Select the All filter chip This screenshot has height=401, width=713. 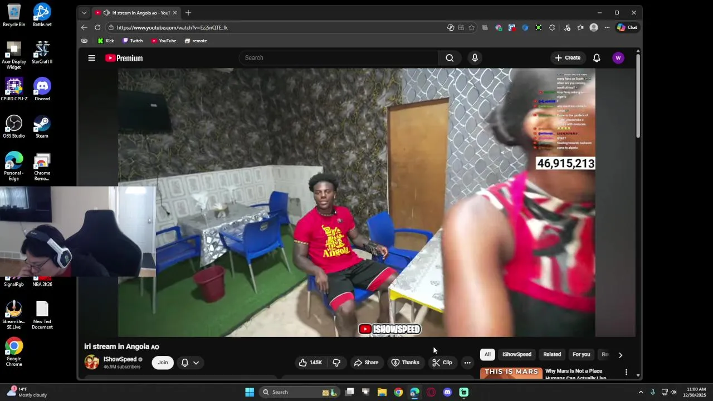[x=487, y=354]
